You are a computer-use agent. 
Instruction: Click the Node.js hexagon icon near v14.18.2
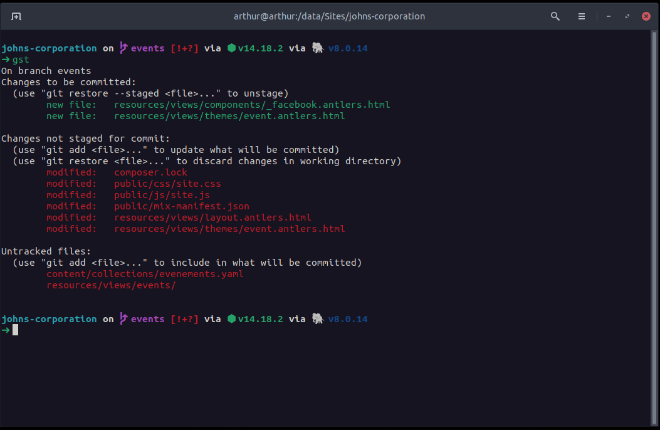[232, 48]
